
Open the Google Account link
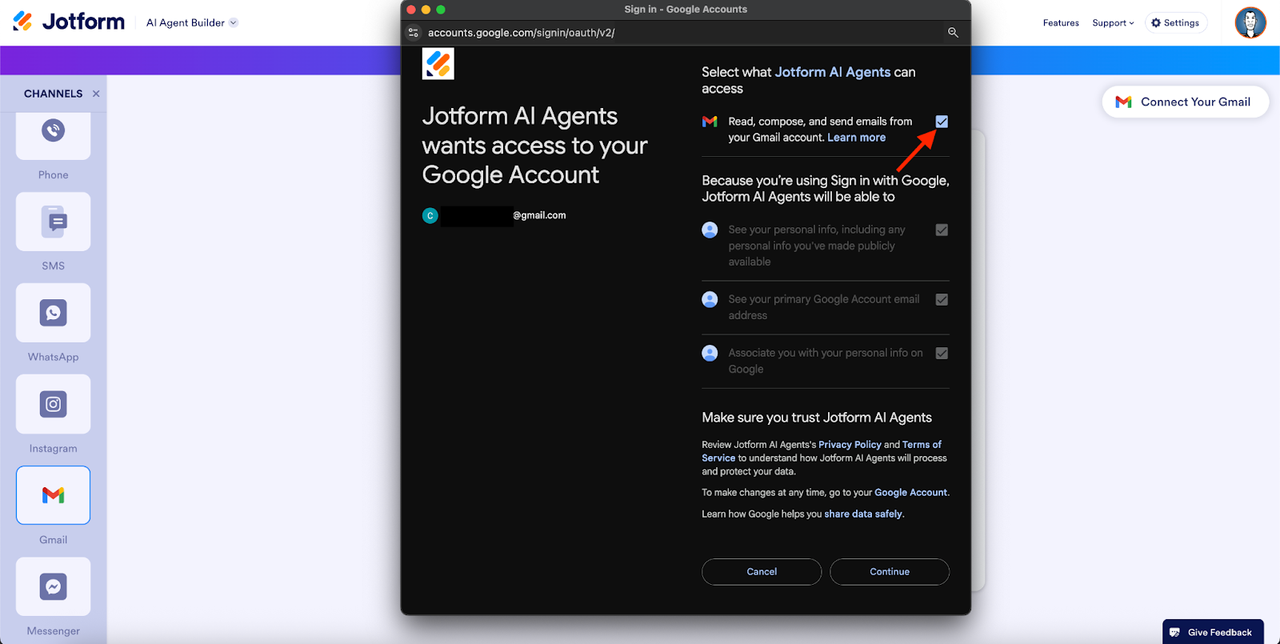pos(910,493)
